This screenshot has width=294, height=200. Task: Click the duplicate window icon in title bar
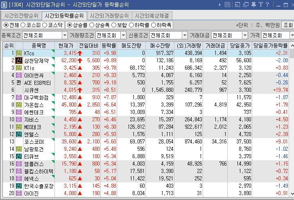tap(246, 5)
